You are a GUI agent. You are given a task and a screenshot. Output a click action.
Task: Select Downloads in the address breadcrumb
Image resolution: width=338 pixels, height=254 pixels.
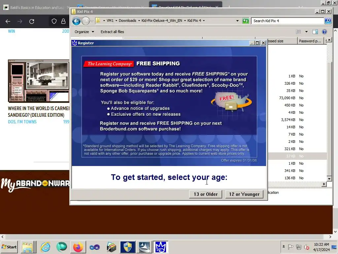(127, 21)
